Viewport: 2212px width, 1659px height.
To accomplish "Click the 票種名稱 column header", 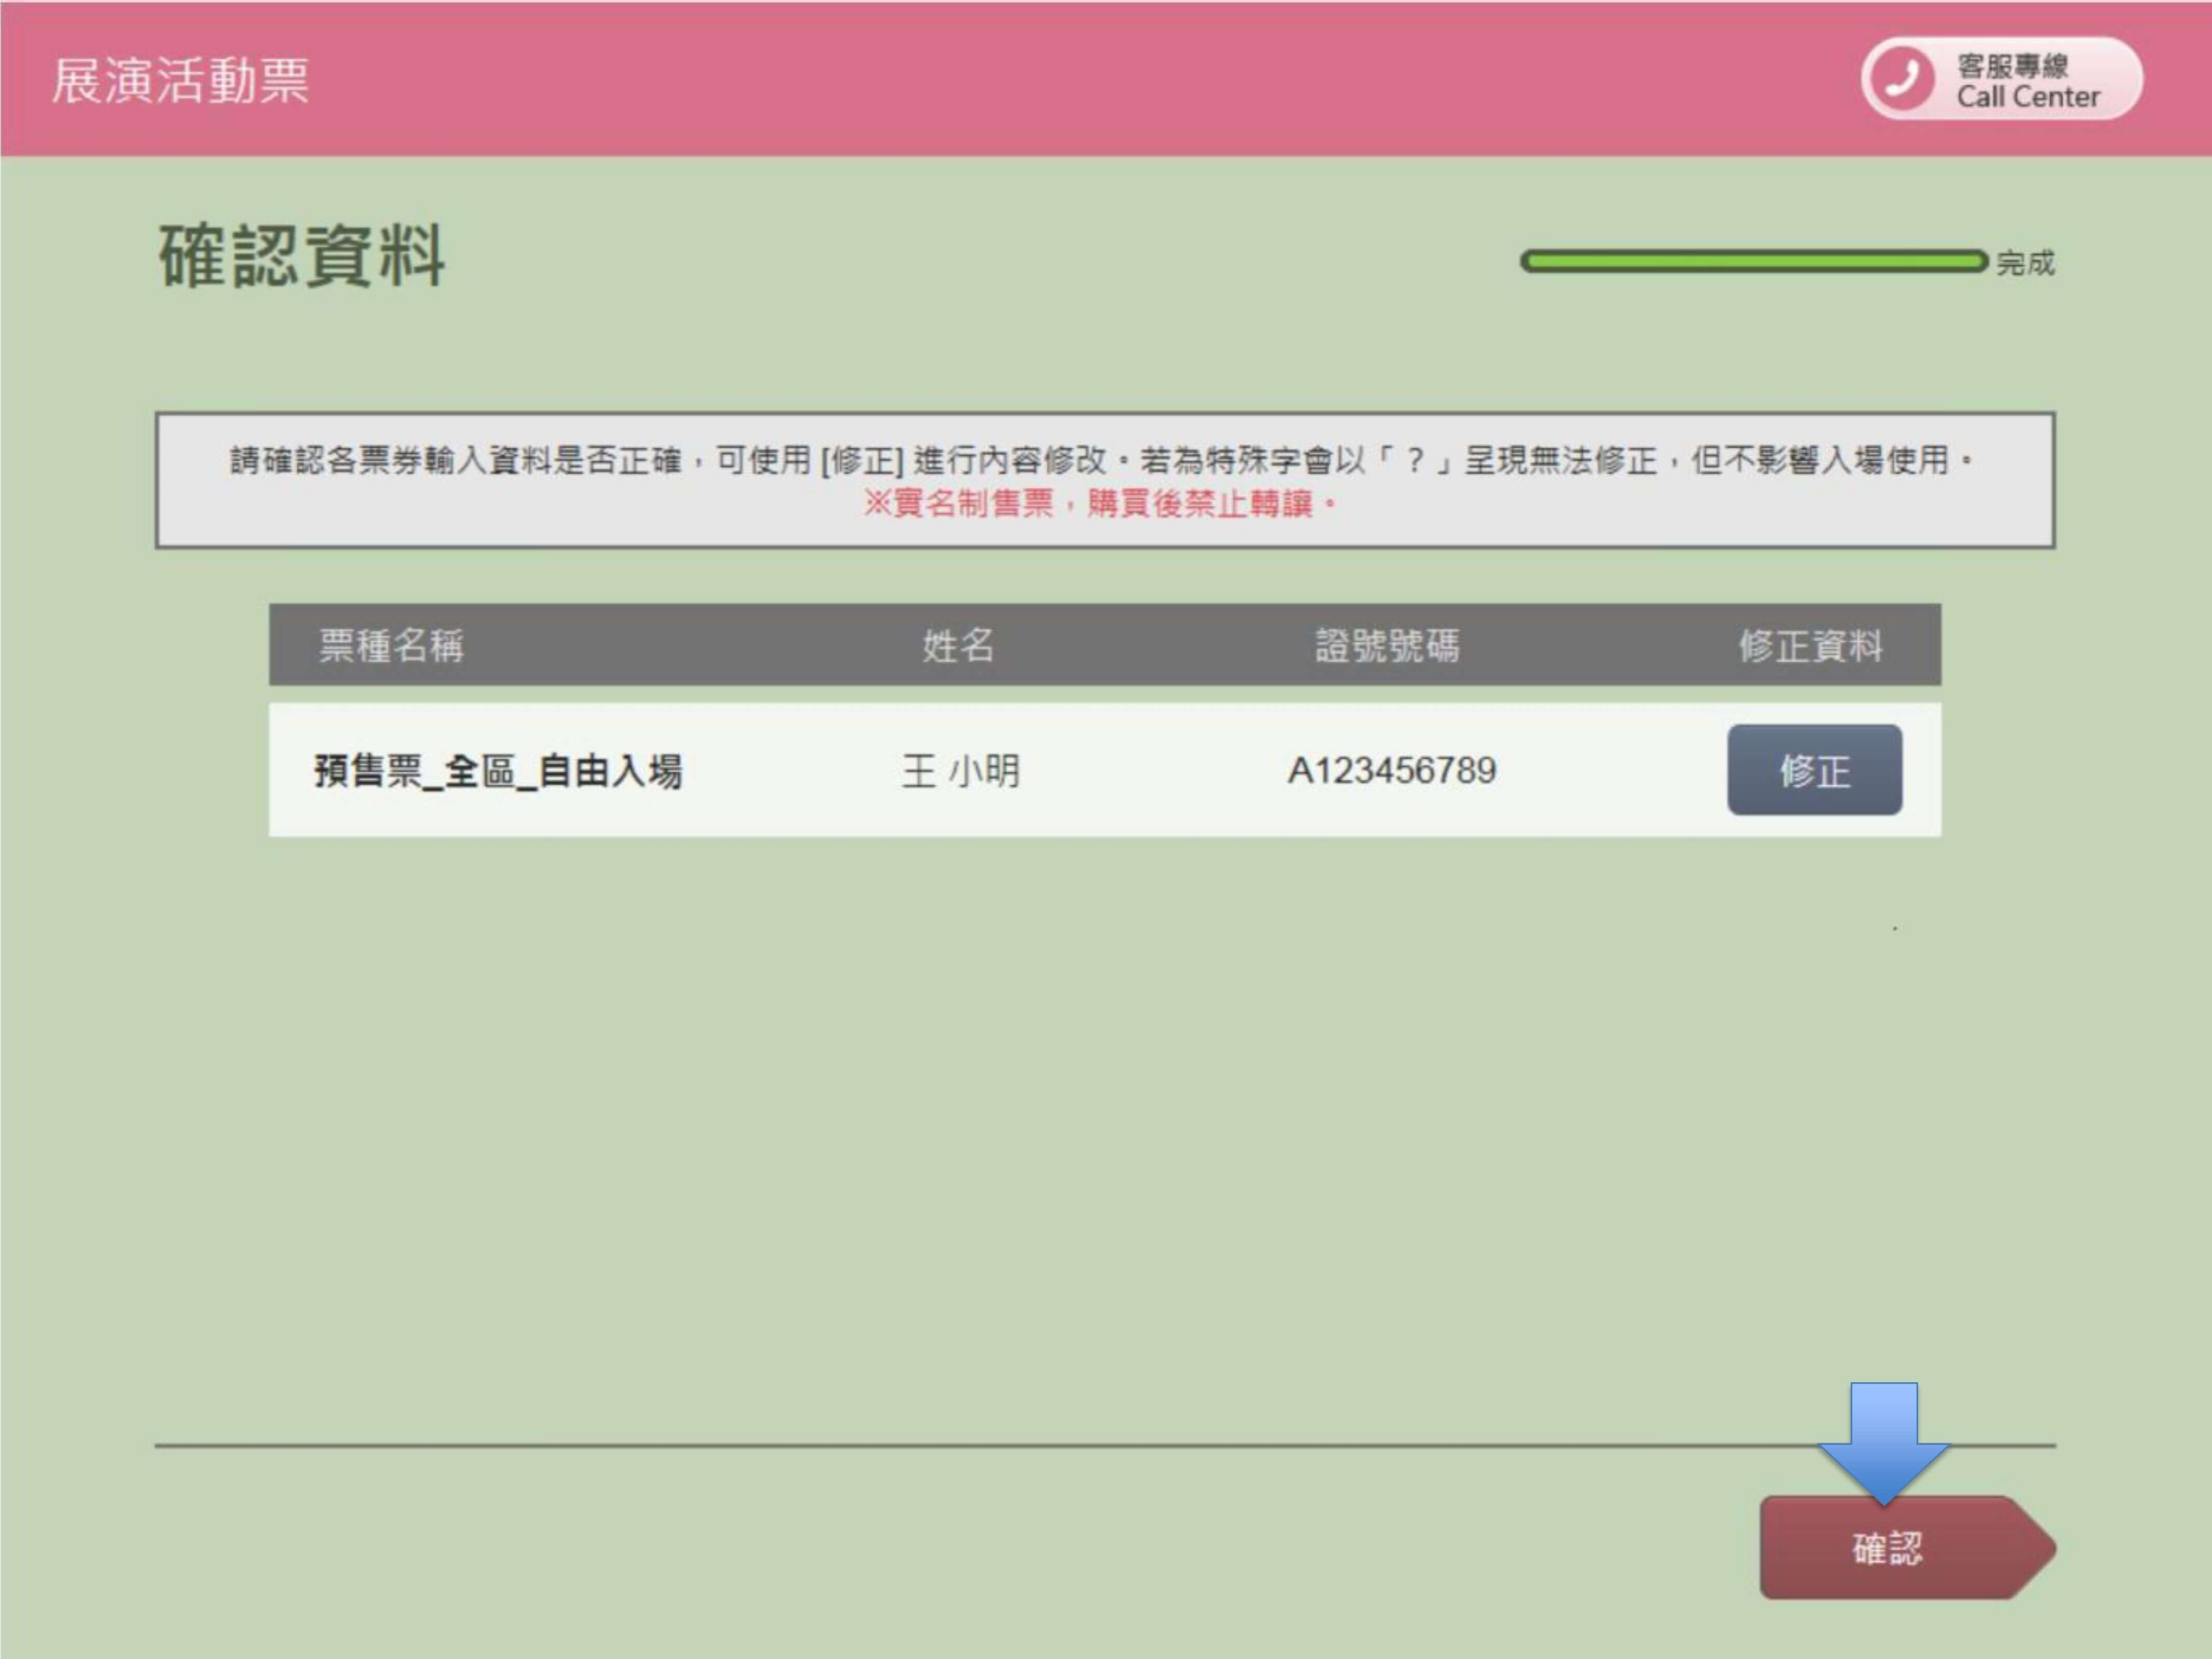I will (391, 646).
